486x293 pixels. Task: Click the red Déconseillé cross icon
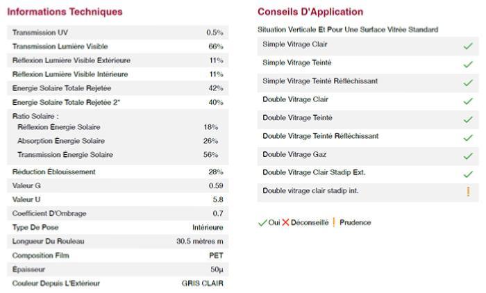(x=285, y=223)
